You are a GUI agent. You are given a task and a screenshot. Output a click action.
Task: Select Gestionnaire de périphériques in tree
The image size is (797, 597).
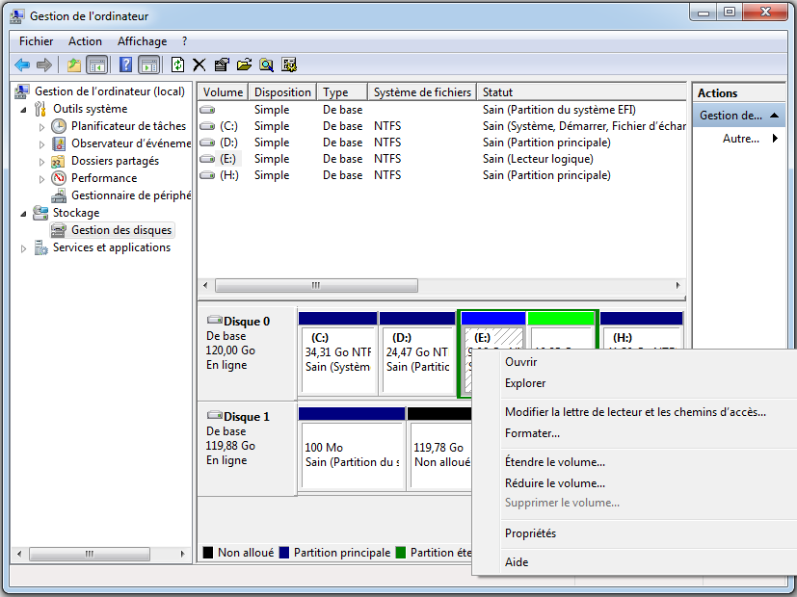130,195
